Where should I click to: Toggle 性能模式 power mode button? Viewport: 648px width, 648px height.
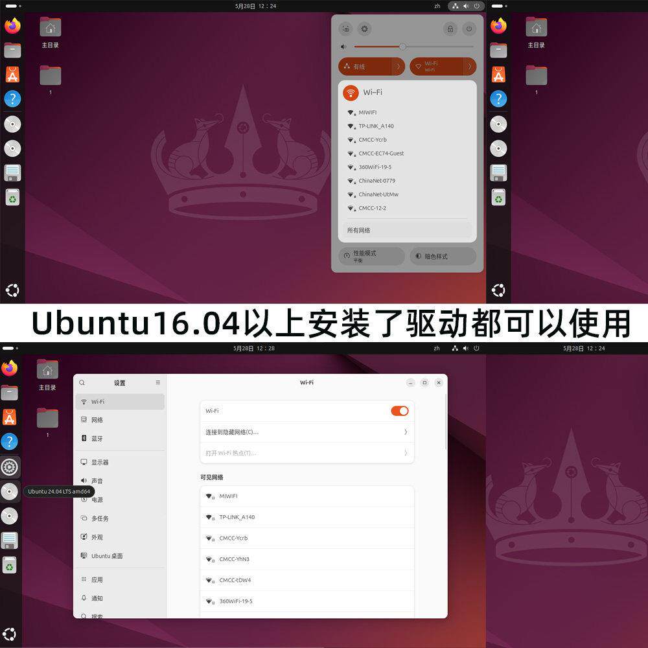371,256
